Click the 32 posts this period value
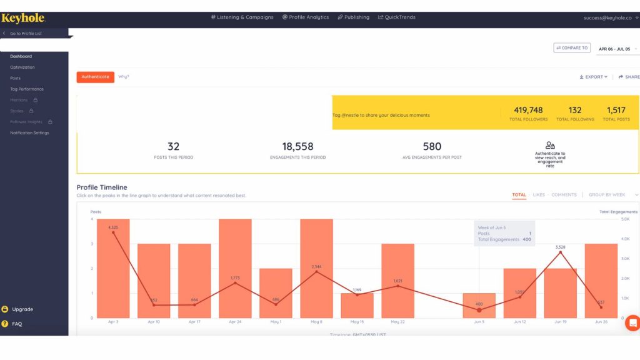The width and height of the screenshot is (640, 360). (174, 146)
